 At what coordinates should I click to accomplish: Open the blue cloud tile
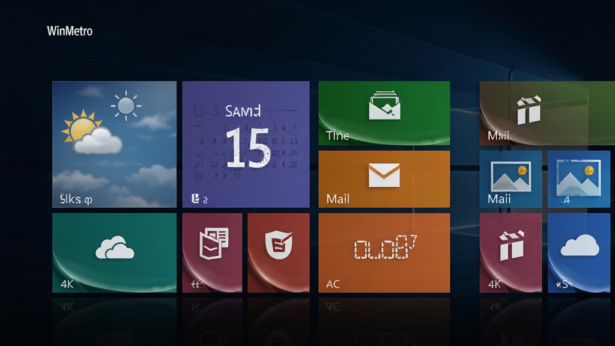click(579, 253)
